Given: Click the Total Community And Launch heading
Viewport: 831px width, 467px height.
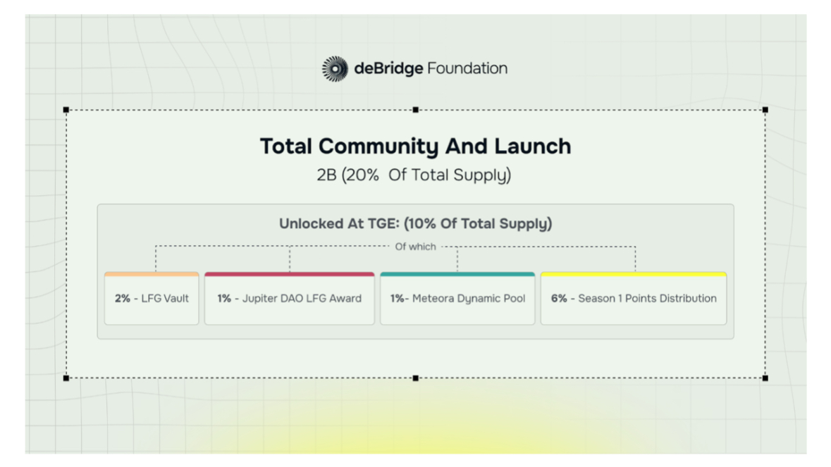Looking at the screenshot, I should pyautogui.click(x=416, y=146).
